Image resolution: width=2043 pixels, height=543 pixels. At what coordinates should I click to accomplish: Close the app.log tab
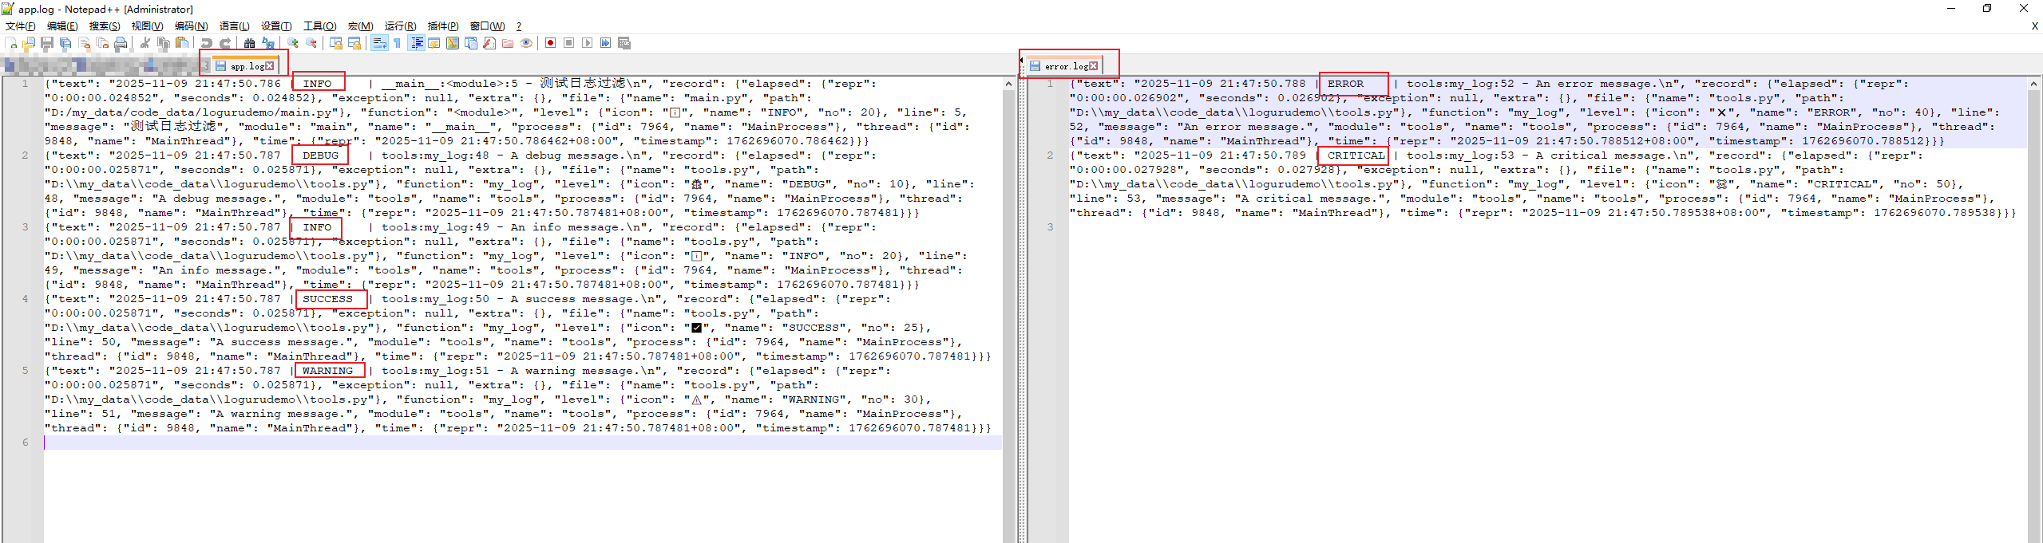[270, 66]
